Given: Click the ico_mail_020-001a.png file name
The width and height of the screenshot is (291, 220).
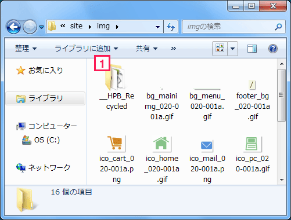Looking at the screenshot, I should coord(207,169).
